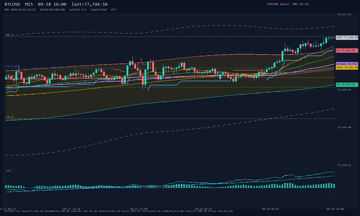Click the green S1 76,076.54 price tag
The height and width of the screenshot is (216, 360).
tap(347, 85)
